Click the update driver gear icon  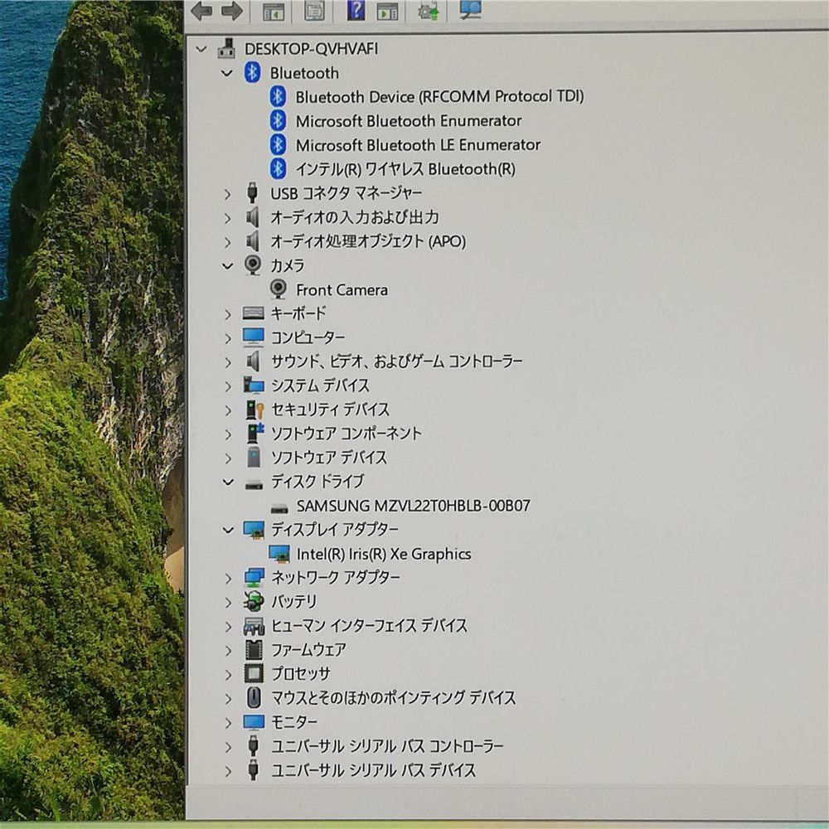[x=429, y=10]
